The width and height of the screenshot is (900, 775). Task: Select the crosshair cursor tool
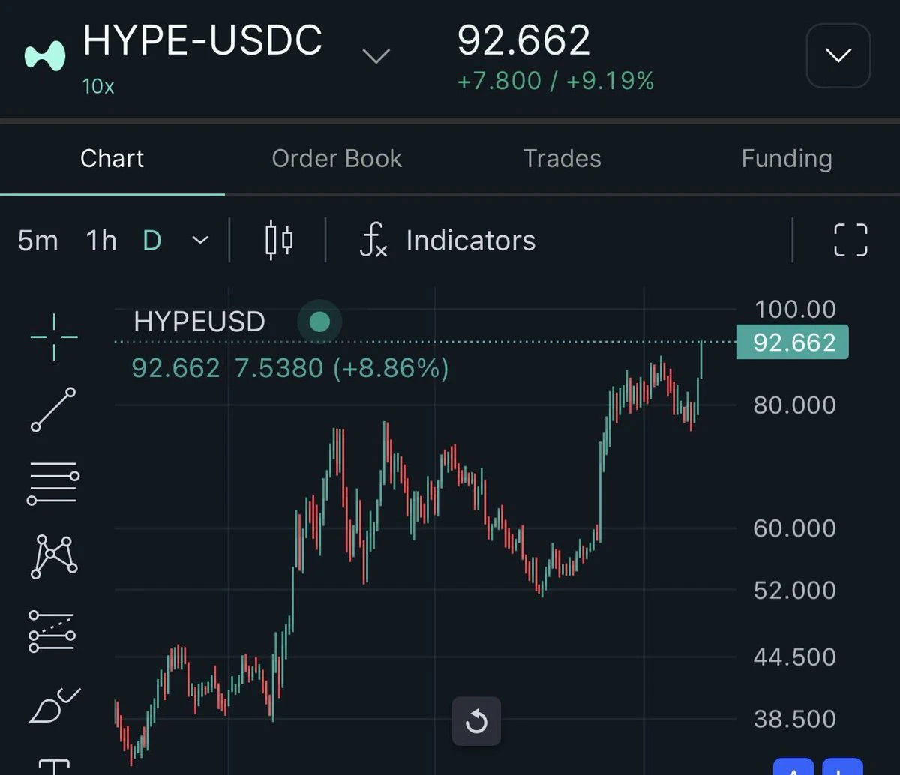click(x=54, y=337)
